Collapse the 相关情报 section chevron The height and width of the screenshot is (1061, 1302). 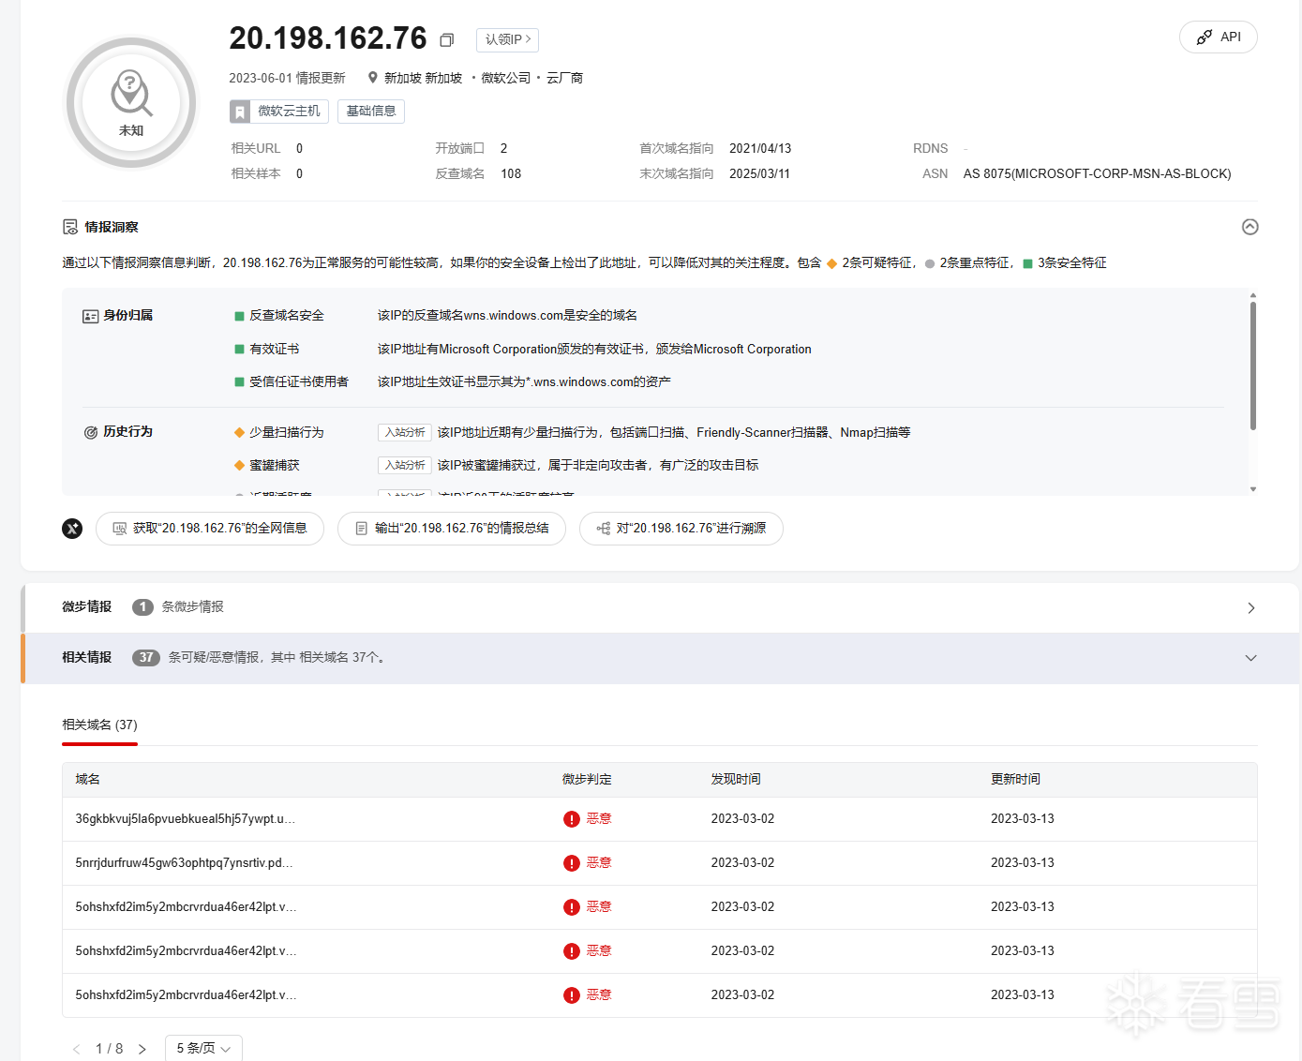[1250, 658]
